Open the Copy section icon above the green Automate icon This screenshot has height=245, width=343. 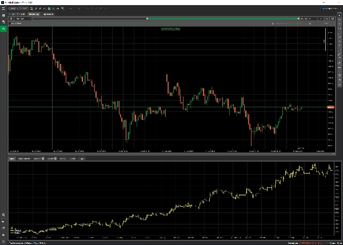[3, 22]
